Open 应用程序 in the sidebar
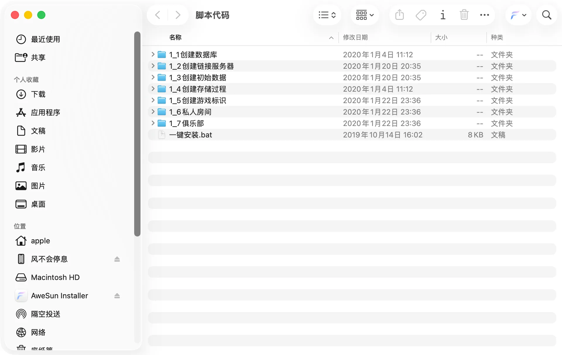This screenshot has width=562, height=355. pos(45,112)
